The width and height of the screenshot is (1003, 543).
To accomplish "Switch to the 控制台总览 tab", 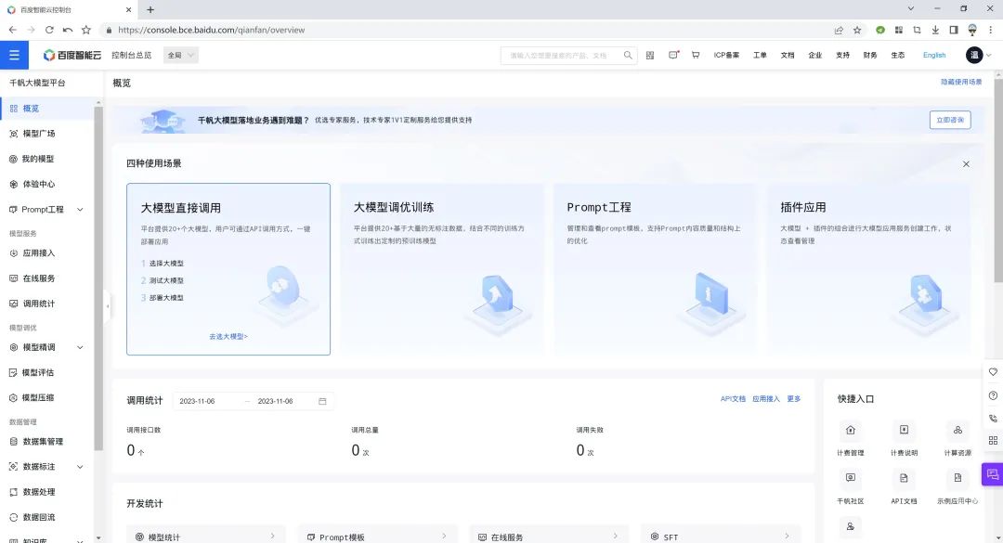I will pyautogui.click(x=132, y=55).
